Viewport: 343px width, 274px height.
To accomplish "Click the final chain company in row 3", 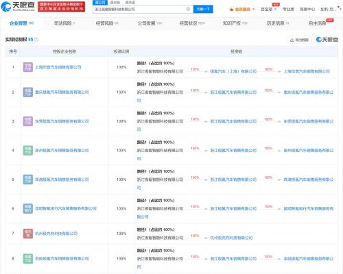I will [x=309, y=121].
